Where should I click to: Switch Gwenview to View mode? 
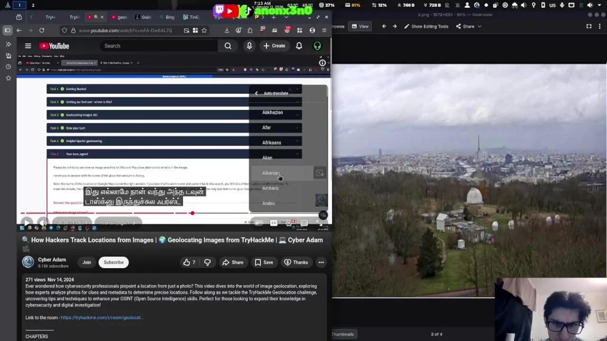360,27
